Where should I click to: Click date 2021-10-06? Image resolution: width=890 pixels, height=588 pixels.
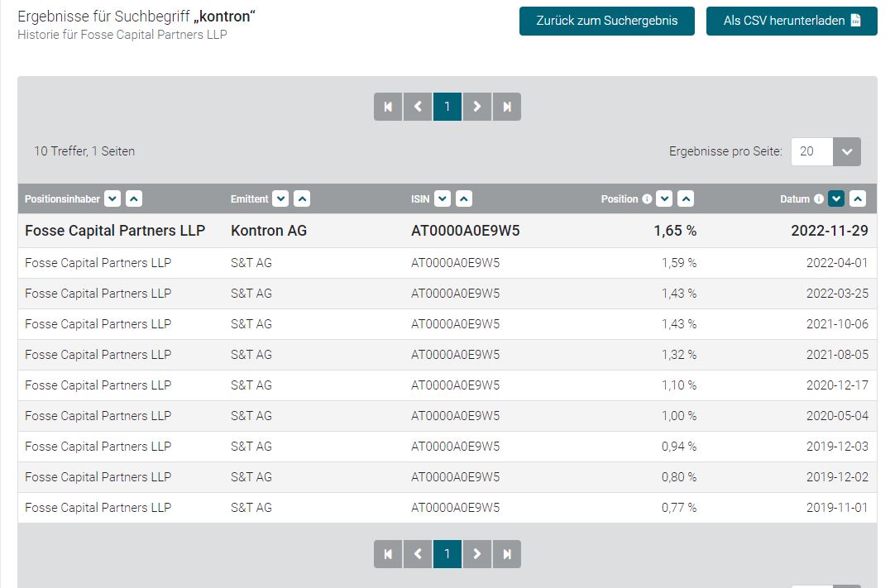point(837,324)
